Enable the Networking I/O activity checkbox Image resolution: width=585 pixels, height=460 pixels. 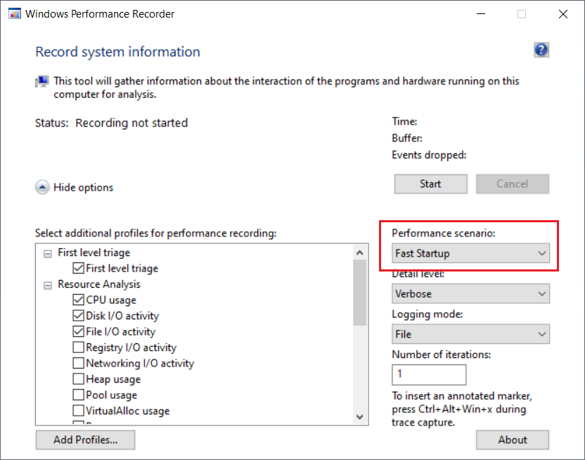[x=78, y=363]
